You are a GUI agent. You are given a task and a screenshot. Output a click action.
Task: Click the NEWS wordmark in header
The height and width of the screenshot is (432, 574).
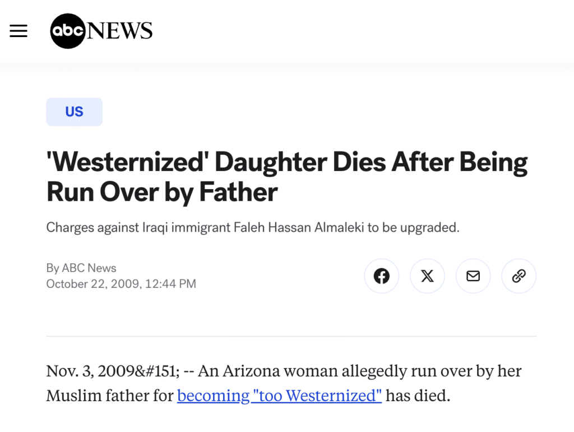pyautogui.click(x=119, y=31)
